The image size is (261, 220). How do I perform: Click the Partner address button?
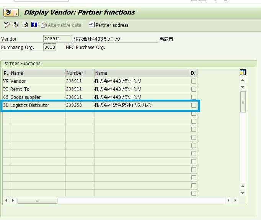109,25
